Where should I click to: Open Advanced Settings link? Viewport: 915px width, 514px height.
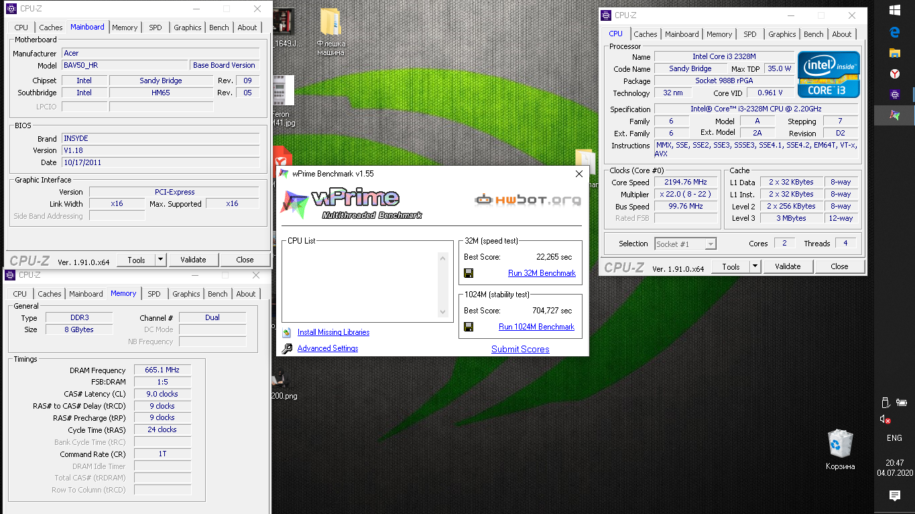328,348
